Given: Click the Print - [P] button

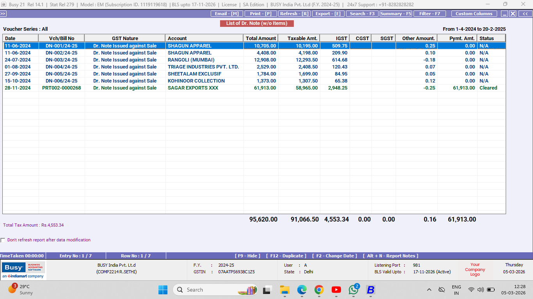Looking at the screenshot, I should tap(261, 13).
